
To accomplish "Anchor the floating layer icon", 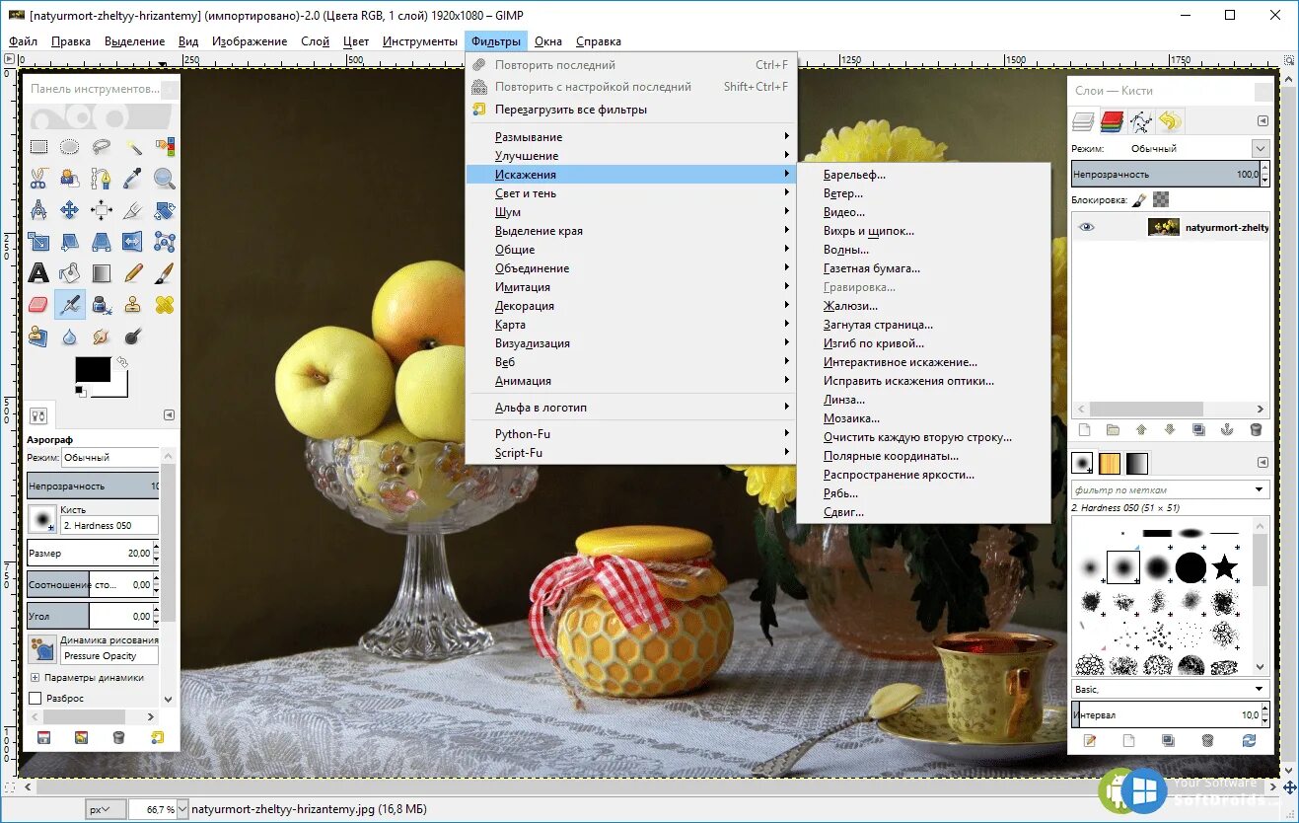I will pos(1227,429).
